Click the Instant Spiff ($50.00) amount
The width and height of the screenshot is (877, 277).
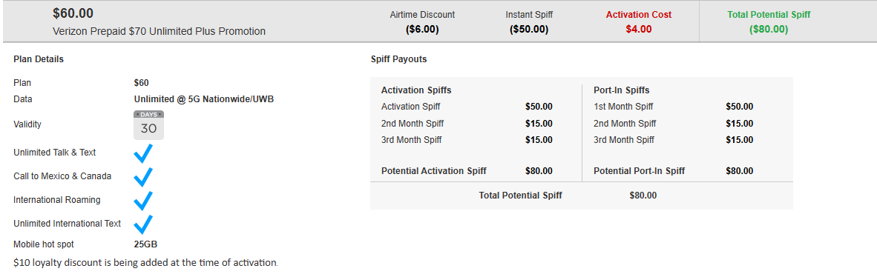point(528,29)
